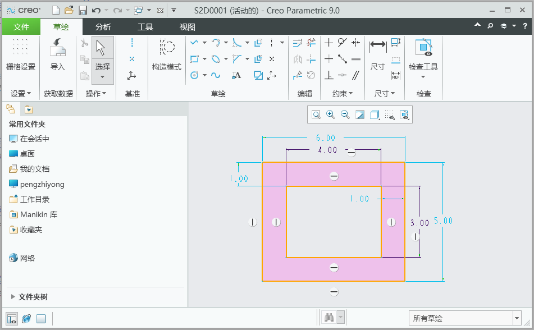The width and height of the screenshot is (534, 330).
Task: Save the sketch from quick access toolbar
Action: tap(83, 11)
